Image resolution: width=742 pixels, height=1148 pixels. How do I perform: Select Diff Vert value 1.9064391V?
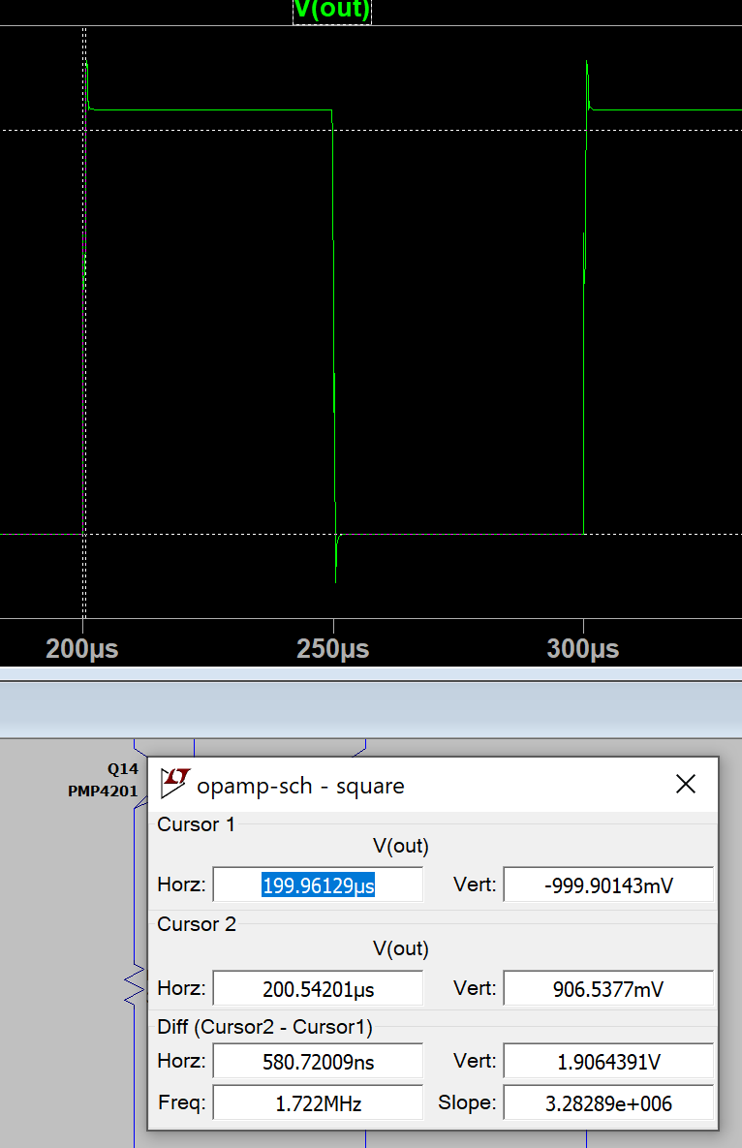pyautogui.click(x=608, y=1061)
